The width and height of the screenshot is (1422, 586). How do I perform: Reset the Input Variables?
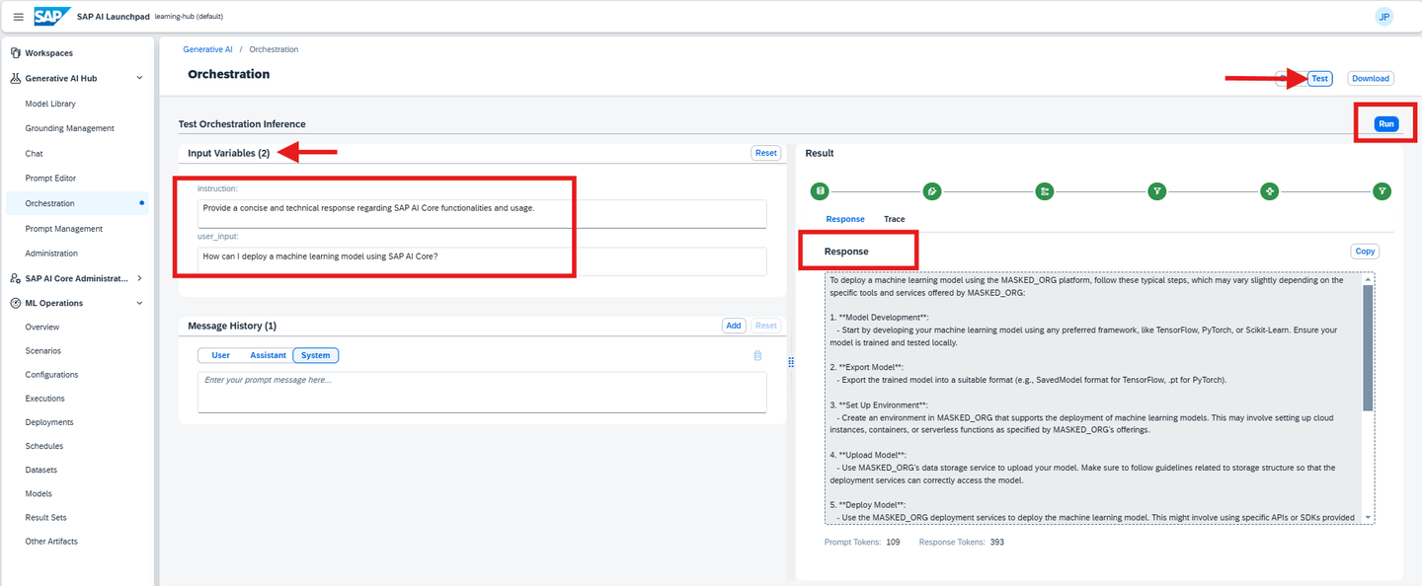765,153
